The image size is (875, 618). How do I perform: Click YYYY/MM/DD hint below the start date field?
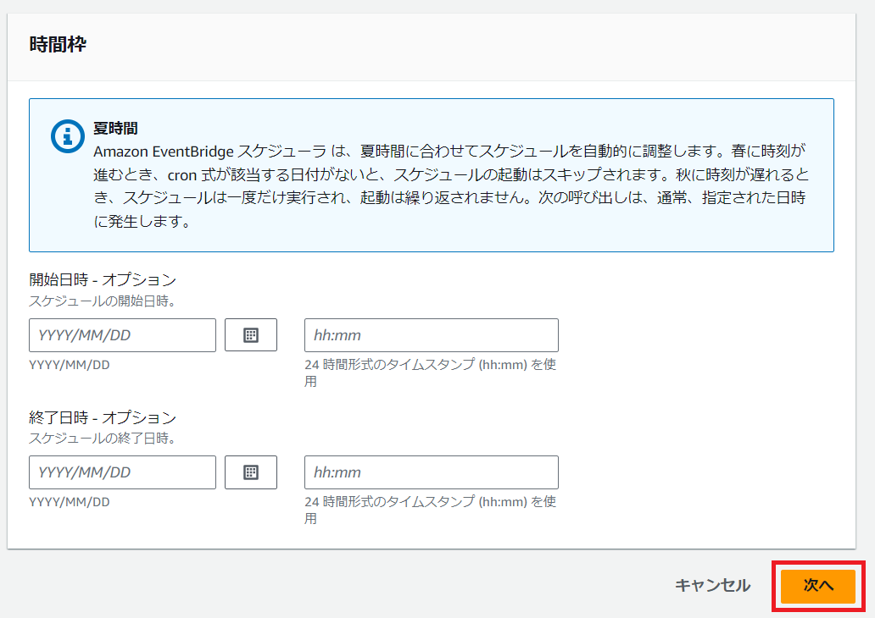point(70,365)
